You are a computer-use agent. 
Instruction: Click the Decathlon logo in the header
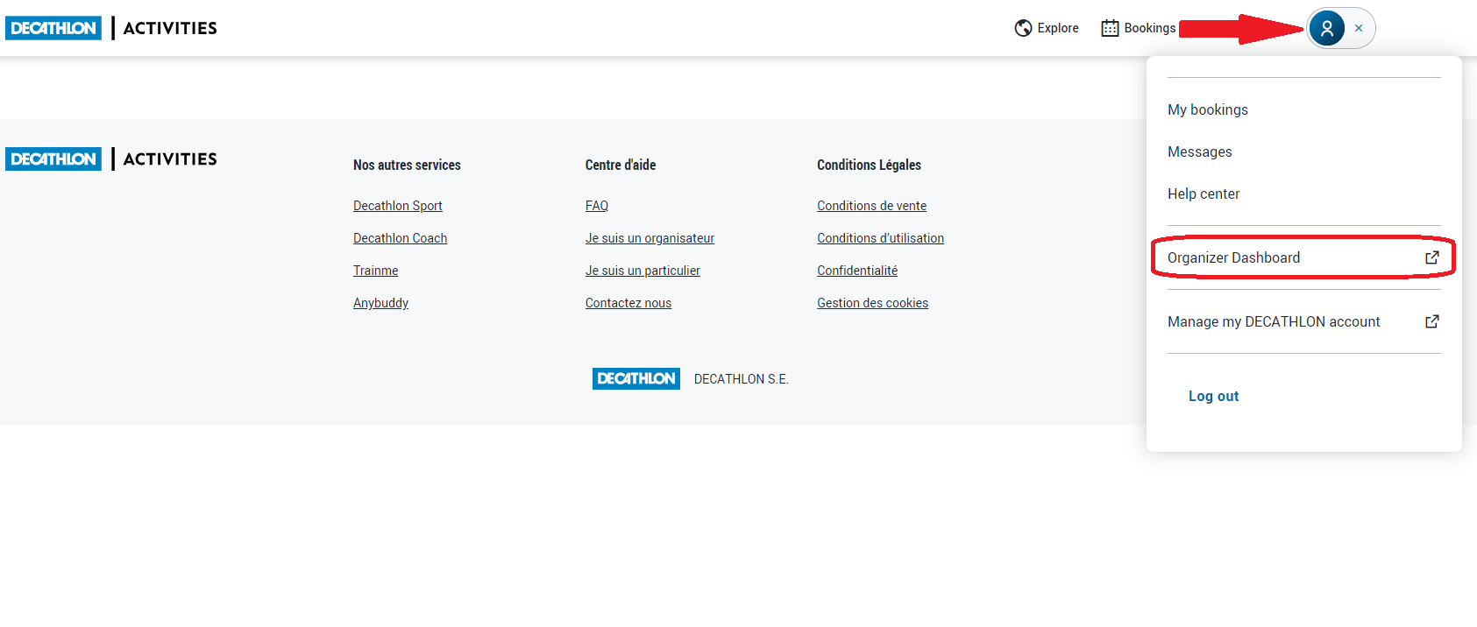(53, 28)
